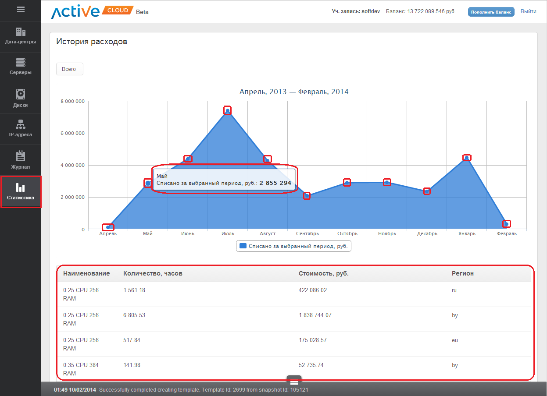Click the July peak data point
Image resolution: width=547 pixels, height=396 pixels.
[227, 110]
